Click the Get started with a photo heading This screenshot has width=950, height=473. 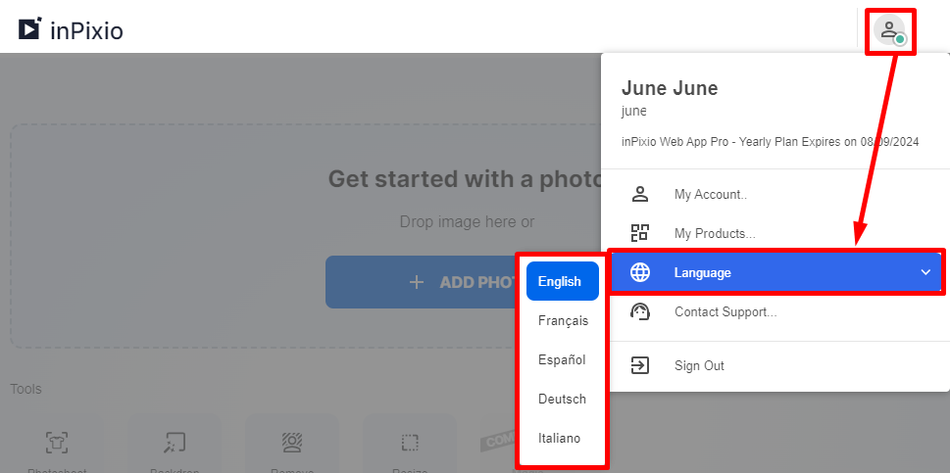(x=464, y=178)
